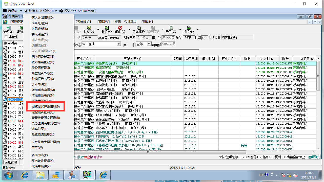Open 院内感染报告(G) from the menu
This screenshot has height=182, width=324.
click(48, 57)
